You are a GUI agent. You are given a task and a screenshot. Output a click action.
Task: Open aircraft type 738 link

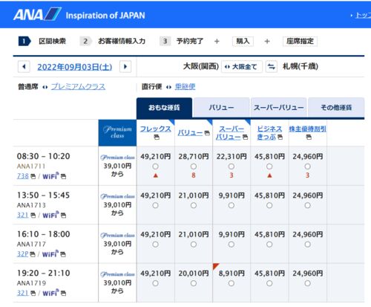click(23, 176)
